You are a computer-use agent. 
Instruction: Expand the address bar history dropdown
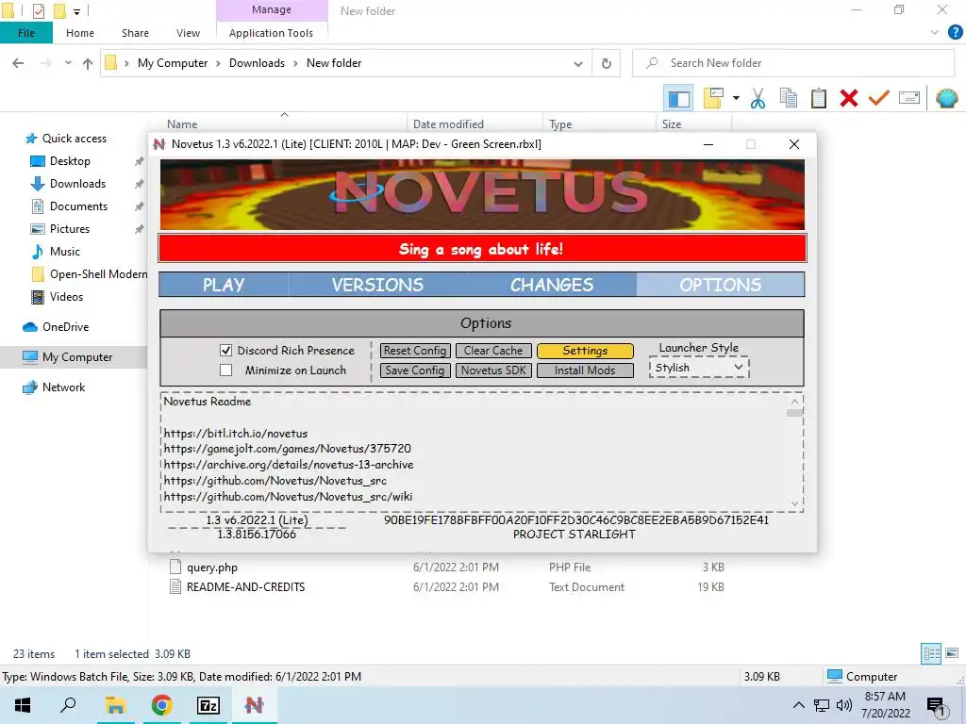point(578,63)
